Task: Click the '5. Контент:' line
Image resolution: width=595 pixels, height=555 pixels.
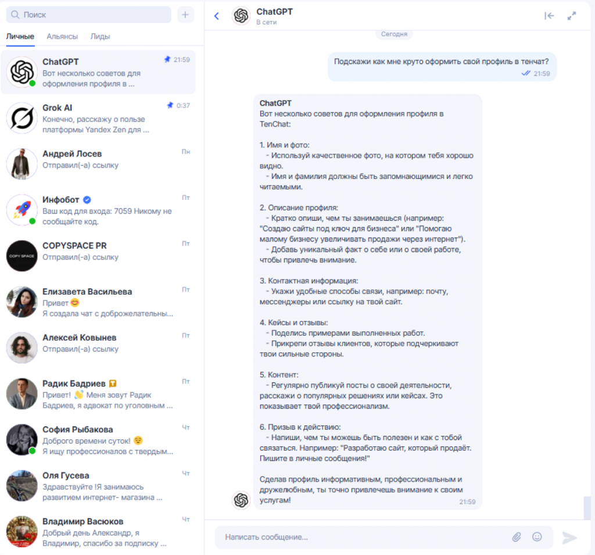Action: click(279, 375)
